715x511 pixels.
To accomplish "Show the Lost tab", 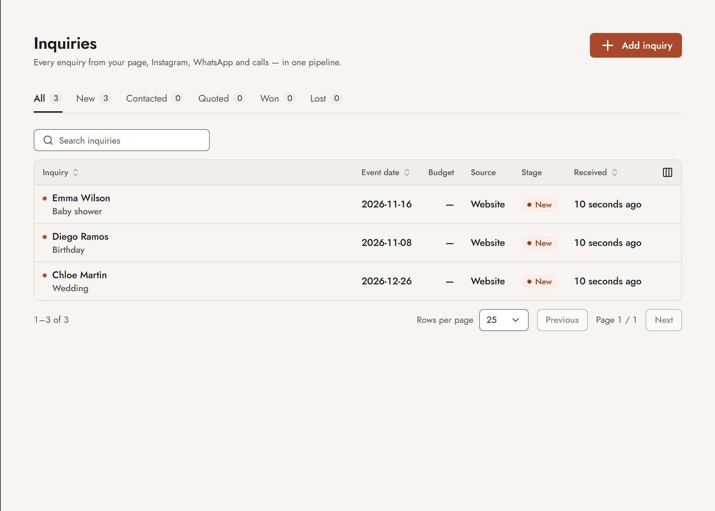I will pos(326,99).
